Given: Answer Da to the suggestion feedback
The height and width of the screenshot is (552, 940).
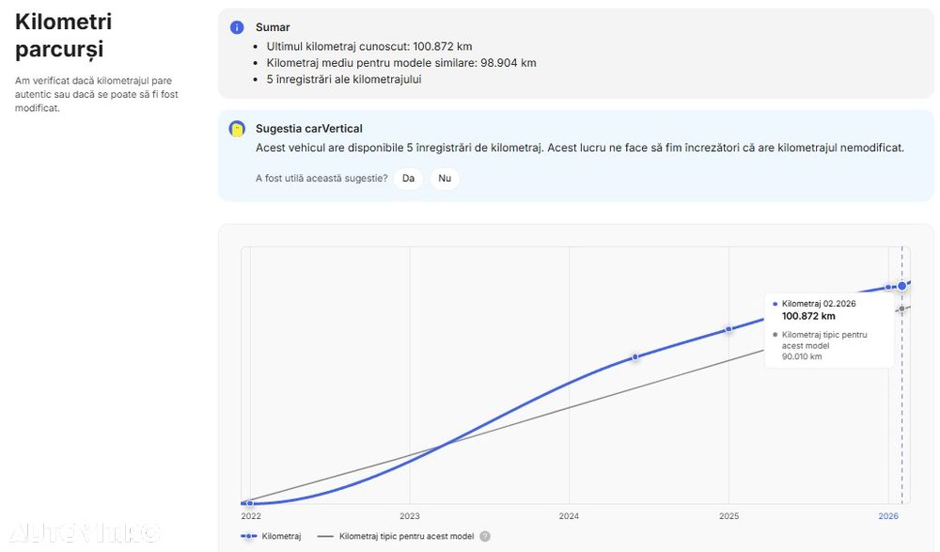Looking at the screenshot, I should point(408,178).
